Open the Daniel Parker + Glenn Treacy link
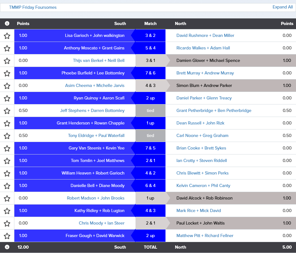 (203, 98)
